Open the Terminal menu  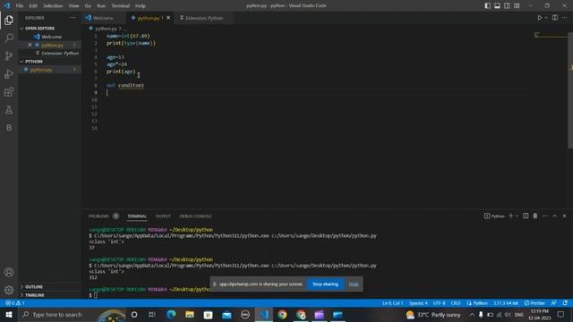(x=121, y=6)
